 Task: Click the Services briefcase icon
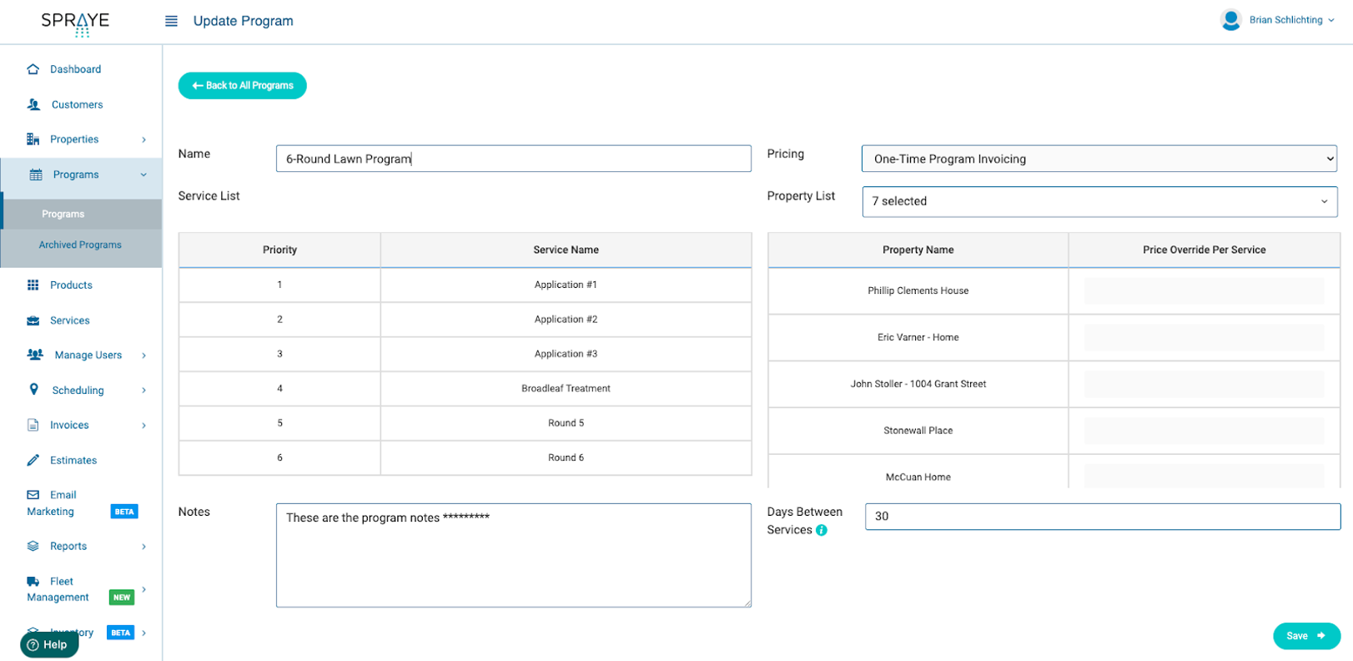33,320
